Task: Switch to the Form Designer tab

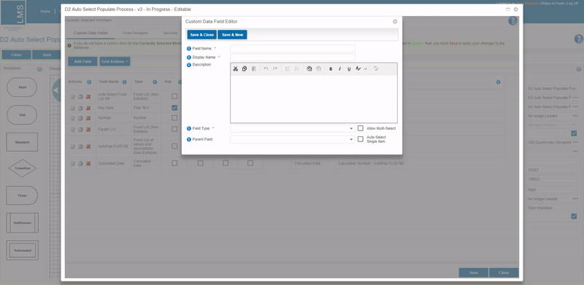Action: click(135, 33)
